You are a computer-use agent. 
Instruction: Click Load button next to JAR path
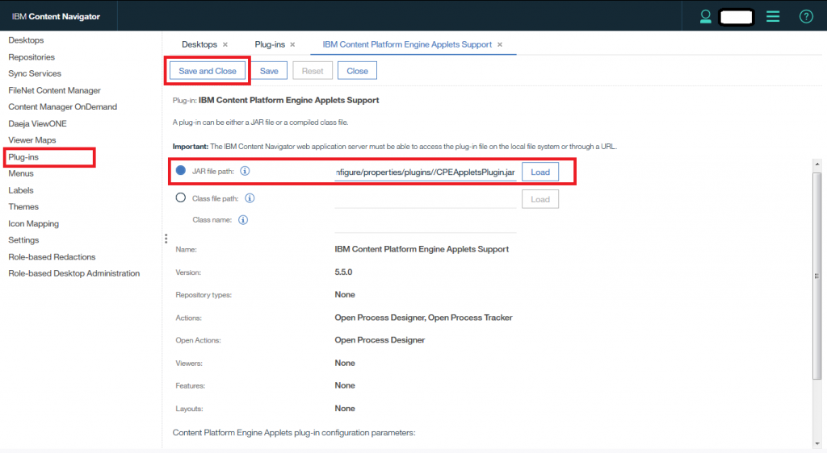540,172
